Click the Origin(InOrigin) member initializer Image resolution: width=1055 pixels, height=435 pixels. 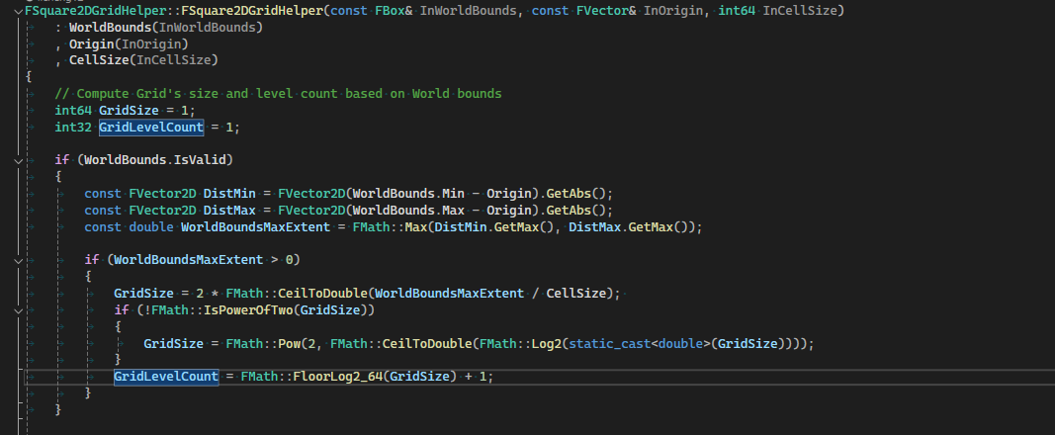[129, 43]
